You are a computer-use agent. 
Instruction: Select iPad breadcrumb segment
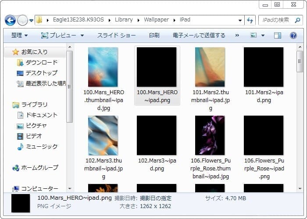click(x=185, y=20)
